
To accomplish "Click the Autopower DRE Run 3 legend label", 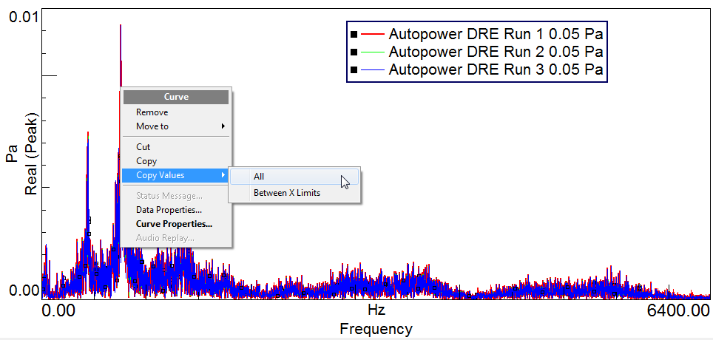I will (496, 70).
